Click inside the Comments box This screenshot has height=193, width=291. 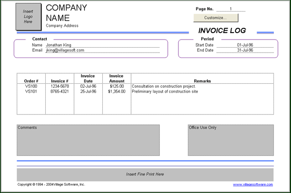pos(88,140)
